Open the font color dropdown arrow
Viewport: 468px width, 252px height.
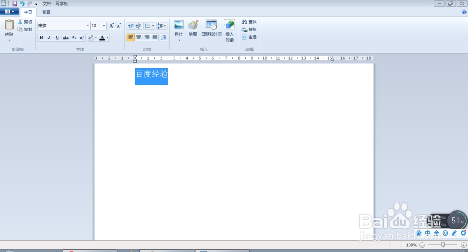(108, 37)
